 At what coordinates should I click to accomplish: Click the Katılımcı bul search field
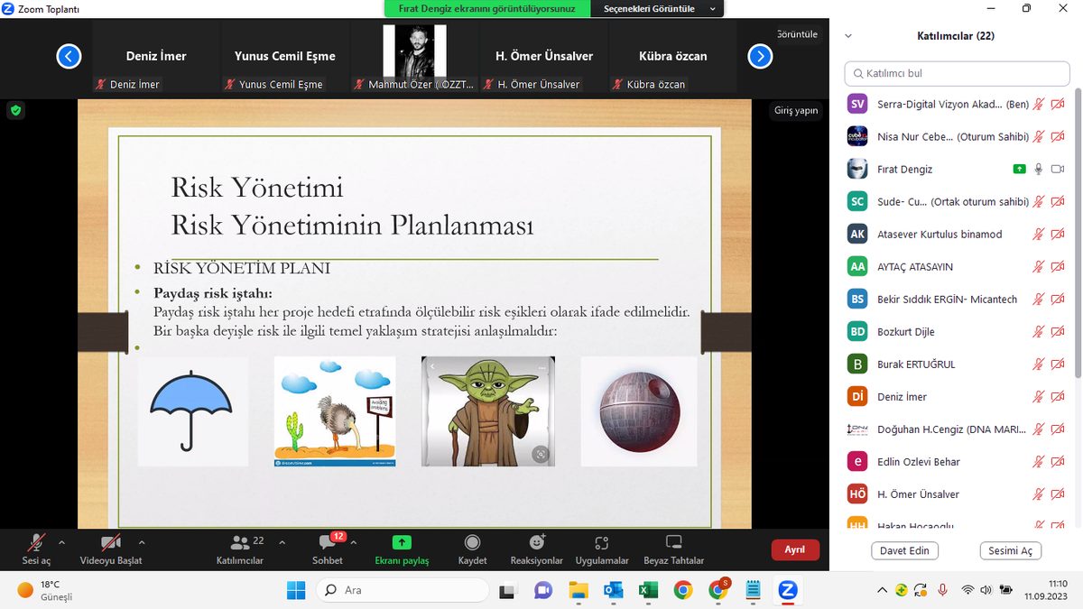957,73
